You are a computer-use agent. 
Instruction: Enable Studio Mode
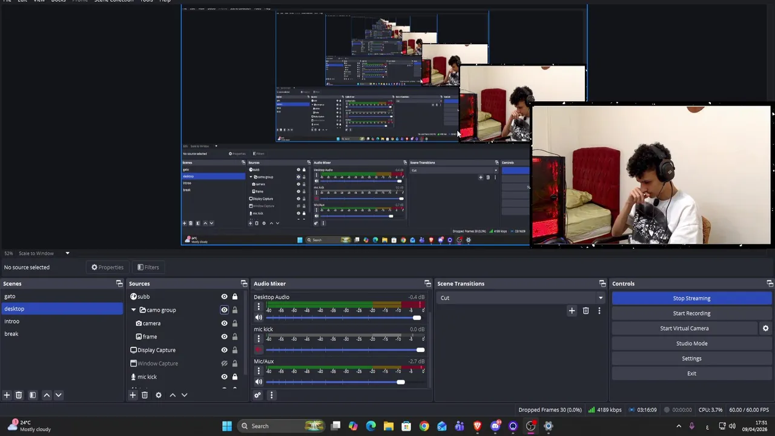[691, 343]
